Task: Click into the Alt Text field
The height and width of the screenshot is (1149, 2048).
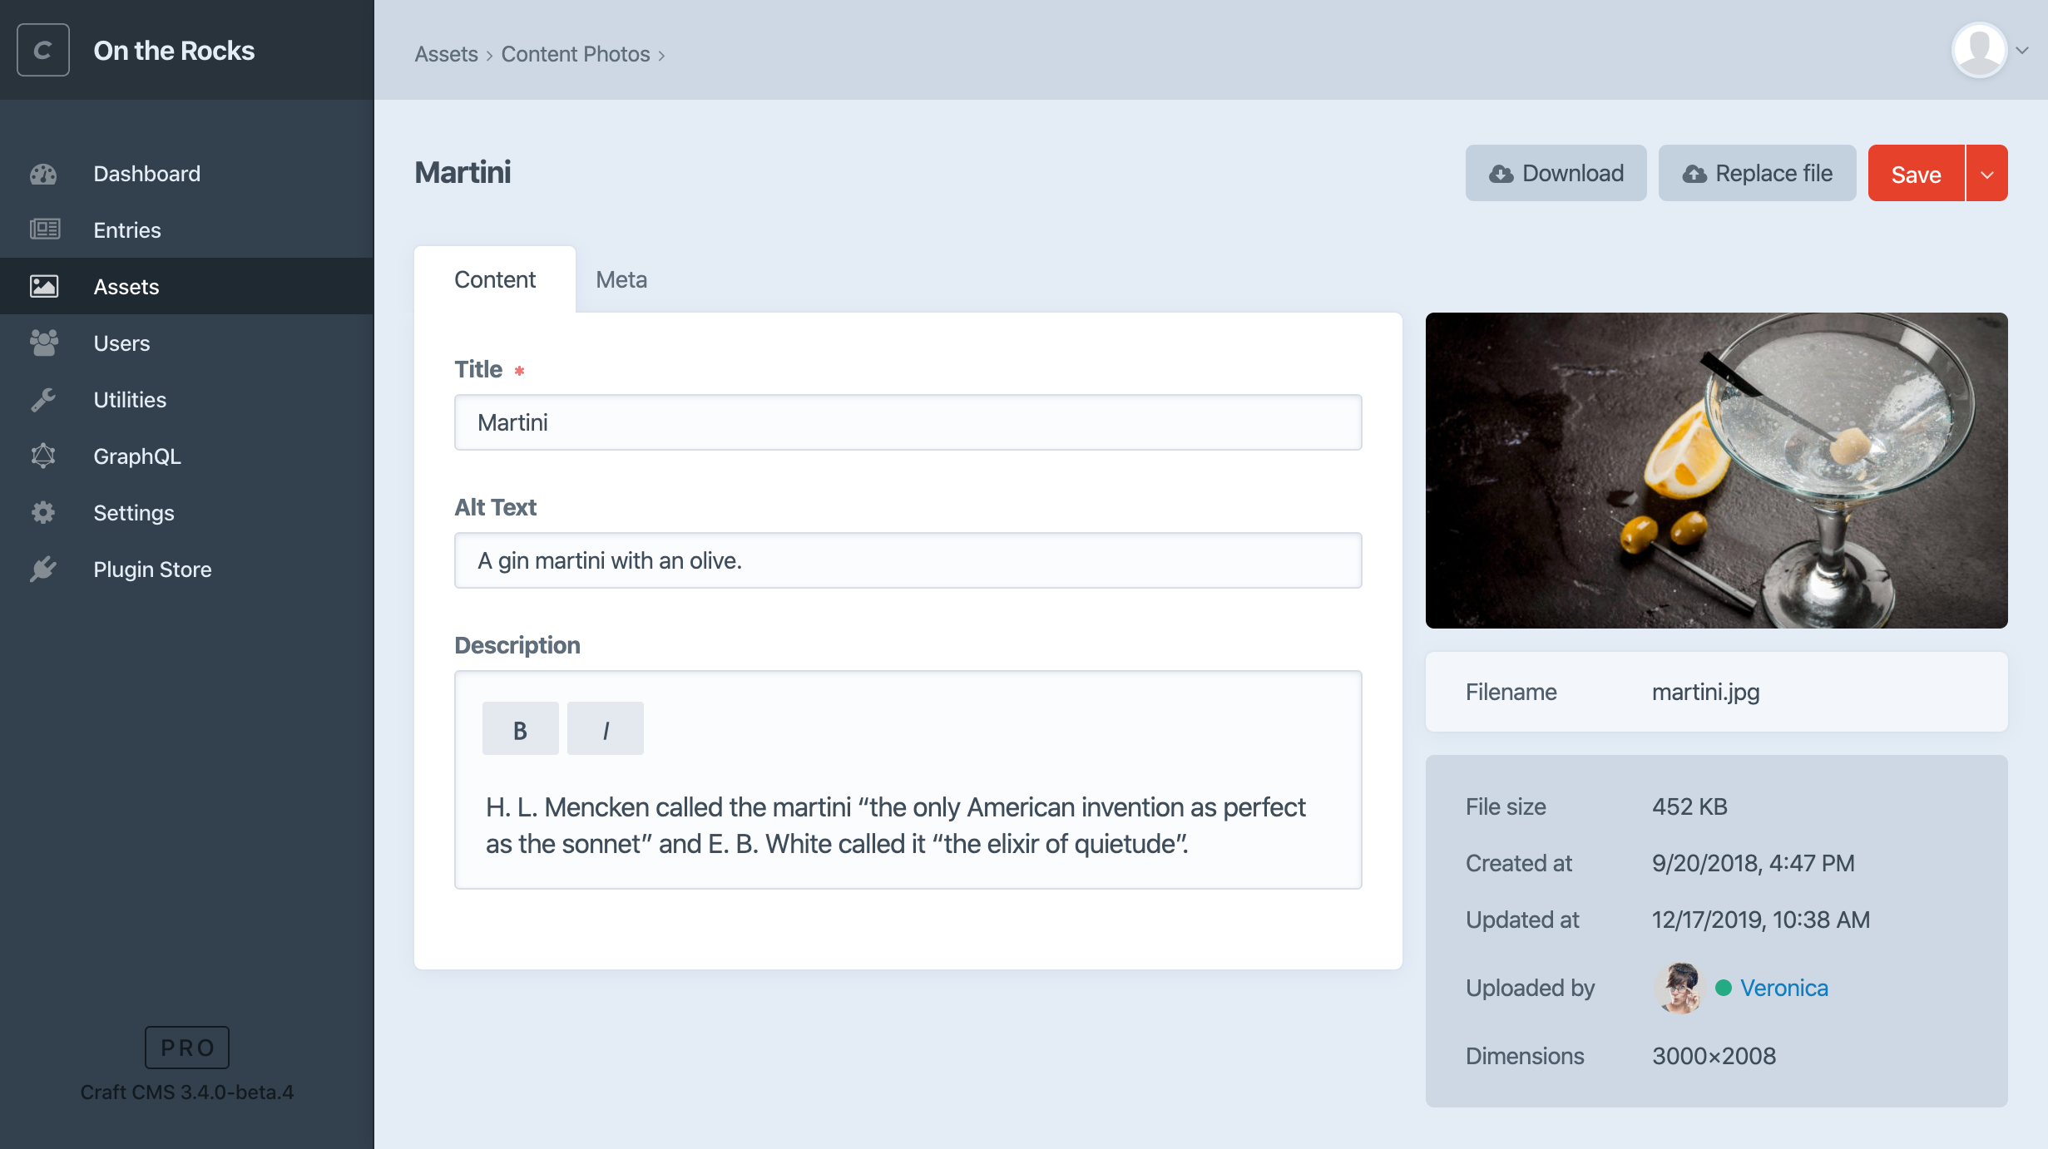Action: click(x=908, y=560)
